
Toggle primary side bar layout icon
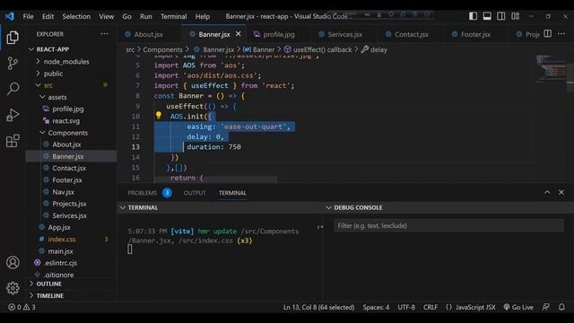473,16
